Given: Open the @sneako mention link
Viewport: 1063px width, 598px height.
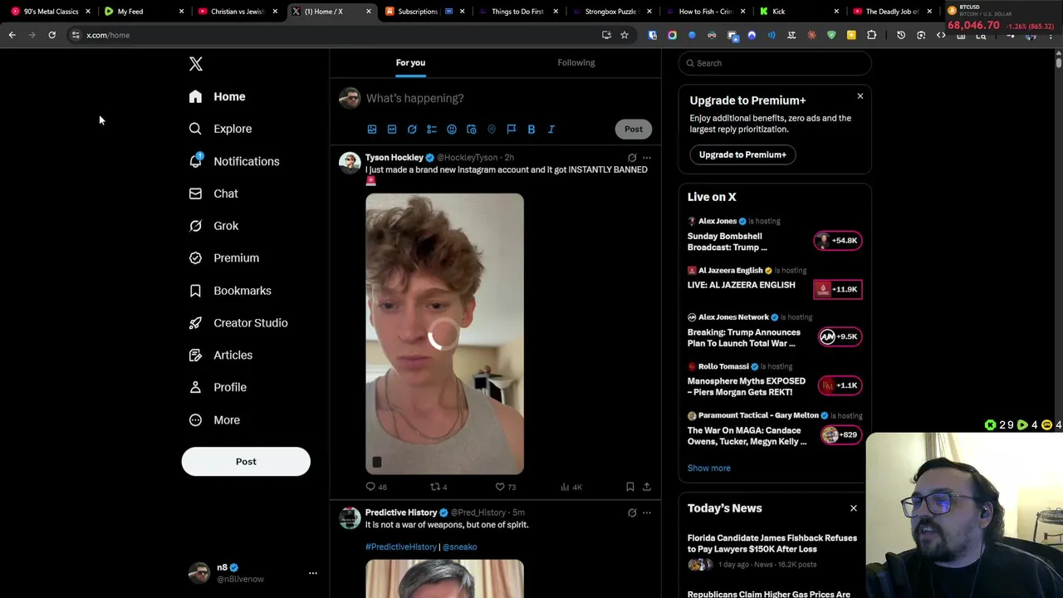Looking at the screenshot, I should 459,547.
